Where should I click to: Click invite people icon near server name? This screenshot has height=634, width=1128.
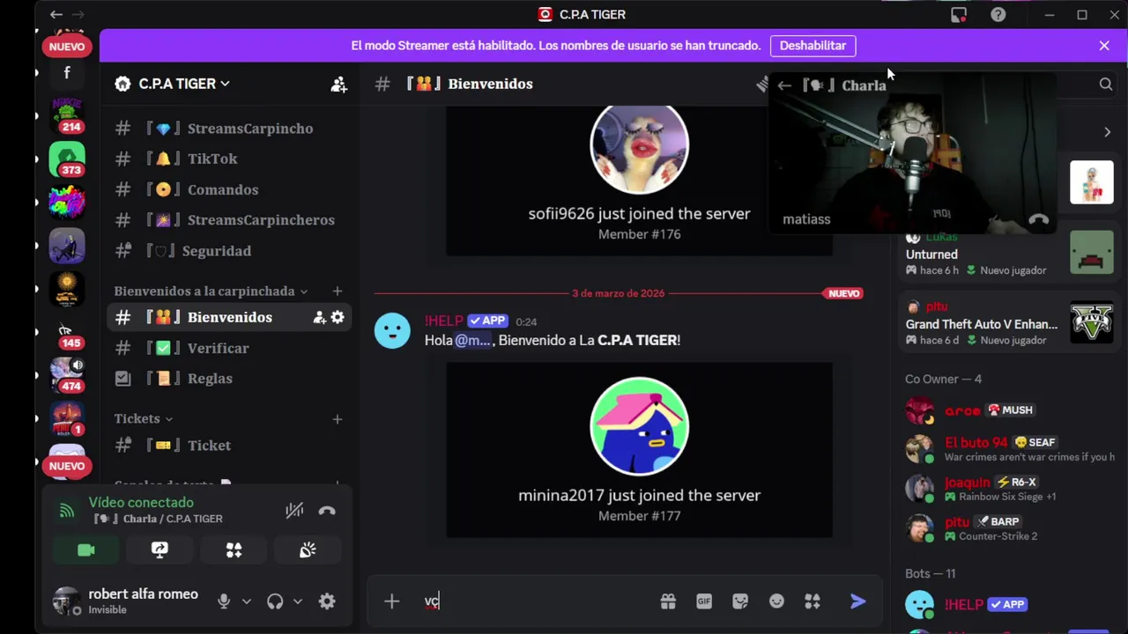[338, 84]
